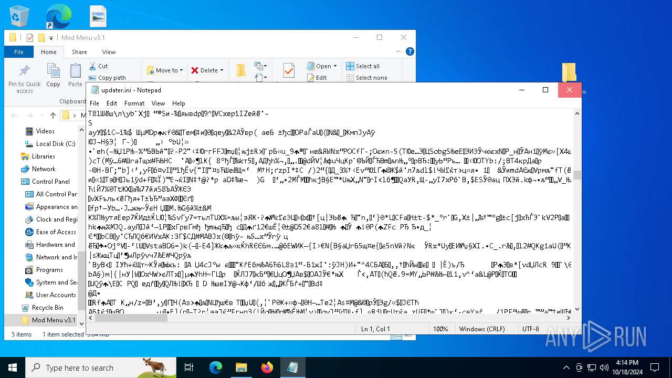Screen dimensions: 672x378
Task: Click the Properties checkmark icon in ribbon
Action: pyautogui.click(x=288, y=70)
